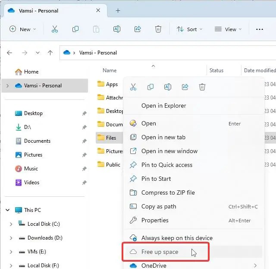Image resolution: width=276 pixels, height=269 pixels.
Task: Click the Delete icon in the context menu
Action: click(202, 87)
